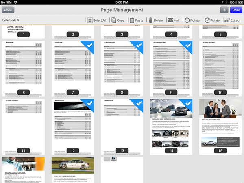The image size is (244, 183).
Task: Deselect page 12 checkmark
Action: (89, 103)
